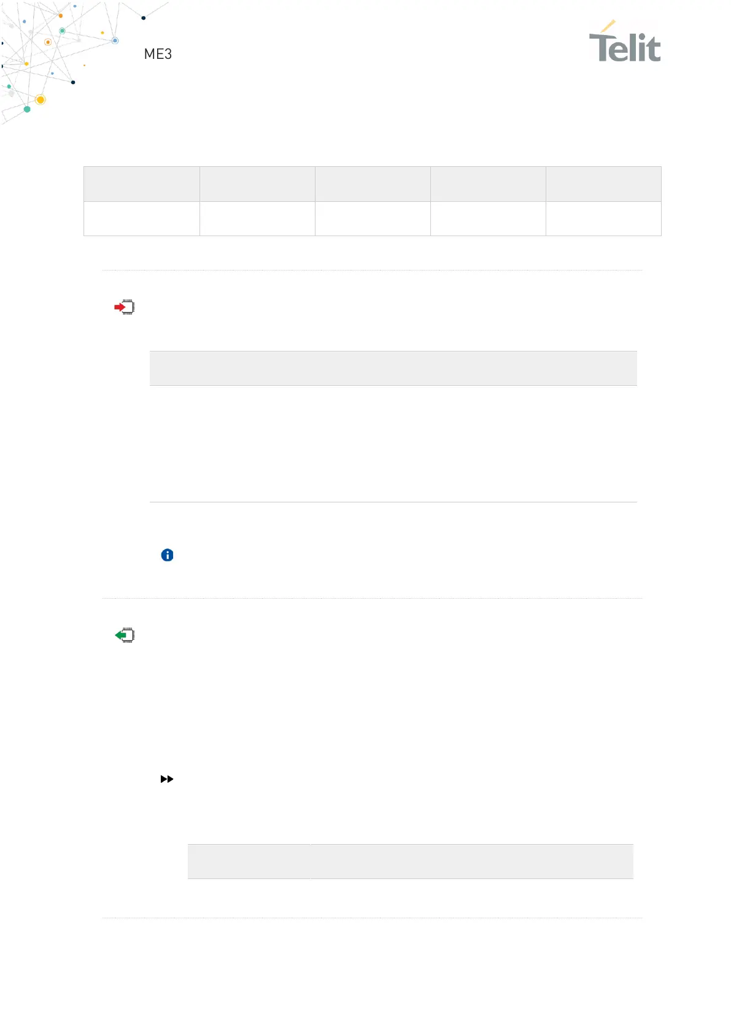Select the ME3 header text
Viewport: 731px width, 1033px height.
(158, 54)
